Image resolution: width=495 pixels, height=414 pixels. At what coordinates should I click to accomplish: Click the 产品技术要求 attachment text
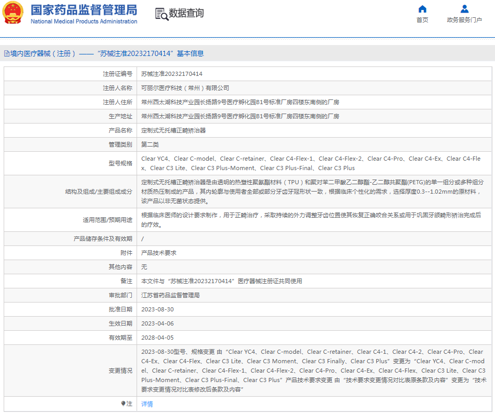159,253
